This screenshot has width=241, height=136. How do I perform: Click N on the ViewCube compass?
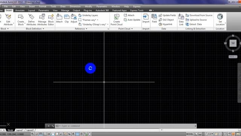coord(233,36)
